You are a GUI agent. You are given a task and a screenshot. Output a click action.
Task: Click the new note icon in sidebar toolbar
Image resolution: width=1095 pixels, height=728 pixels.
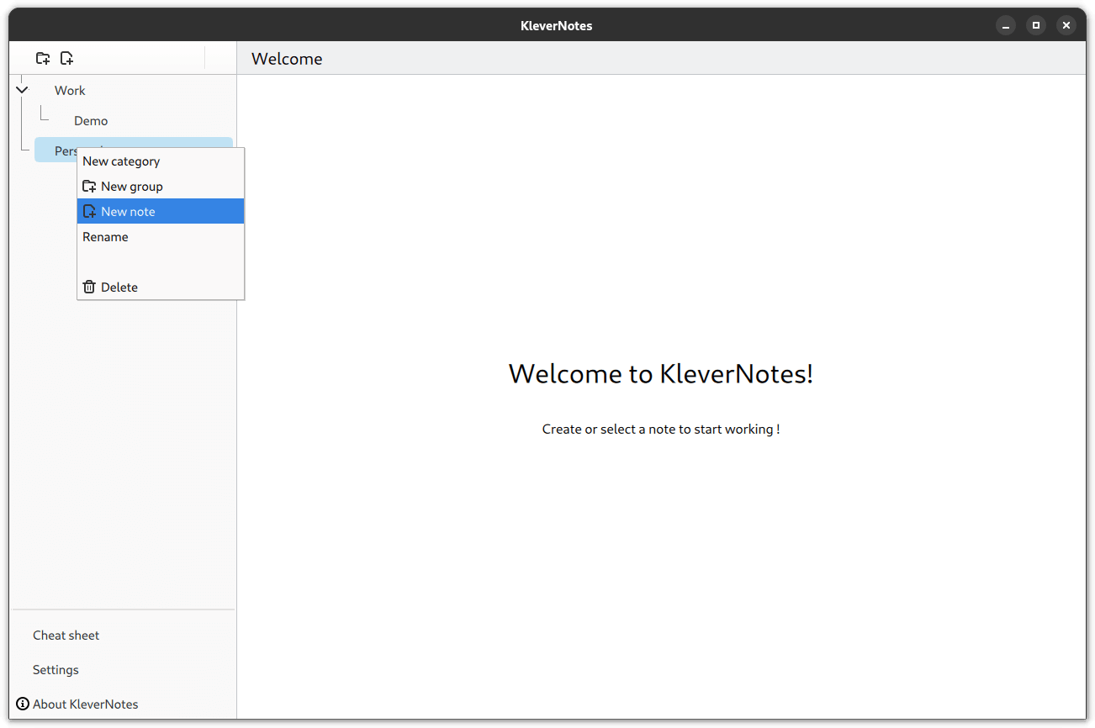[66, 58]
